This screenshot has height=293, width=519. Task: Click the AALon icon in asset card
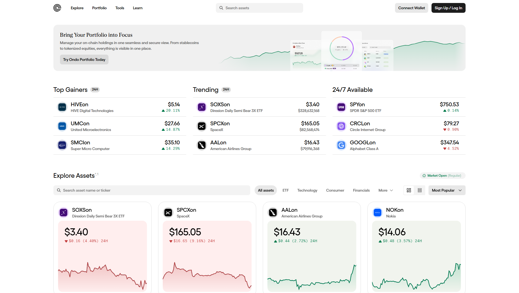pyautogui.click(x=273, y=213)
